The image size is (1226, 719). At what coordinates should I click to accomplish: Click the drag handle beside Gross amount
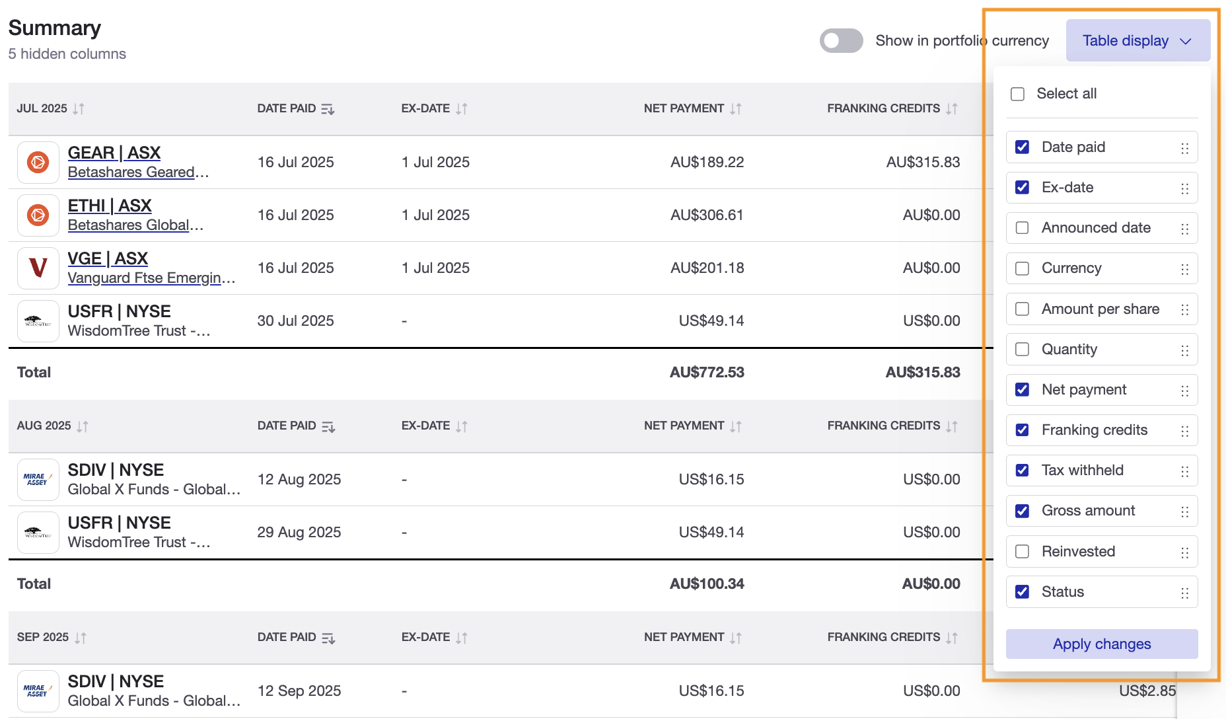(x=1184, y=511)
